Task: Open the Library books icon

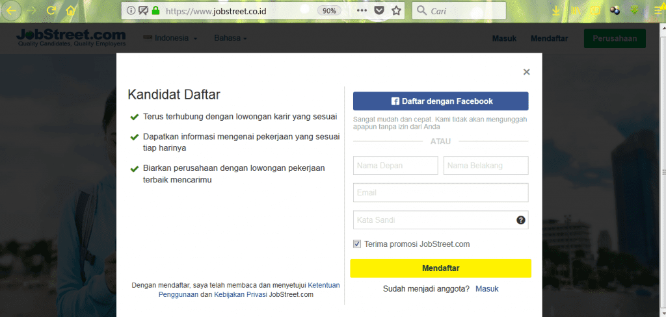Action: pos(576,10)
